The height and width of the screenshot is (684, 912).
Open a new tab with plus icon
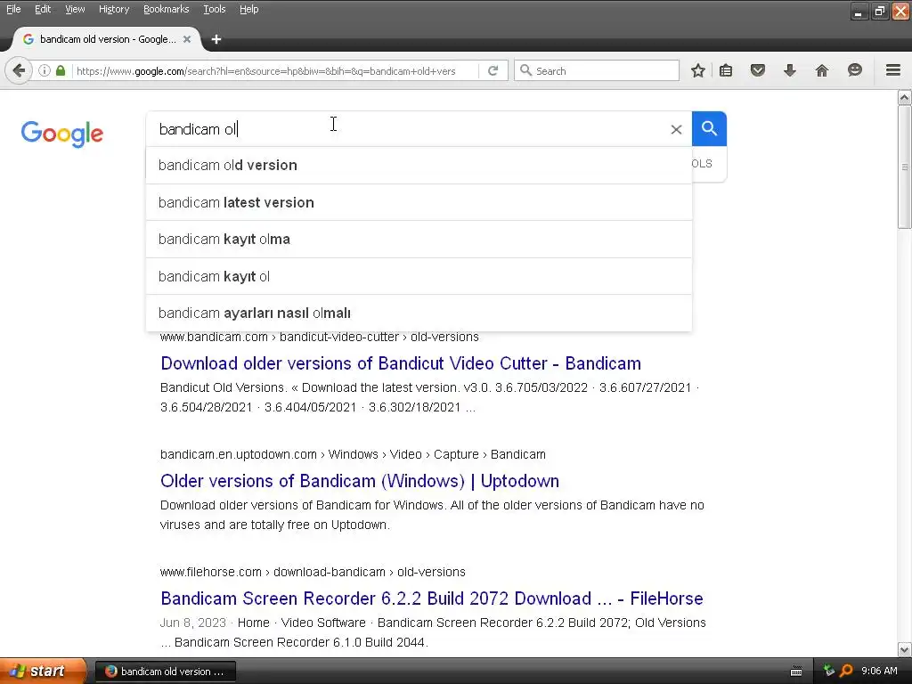pos(216,39)
